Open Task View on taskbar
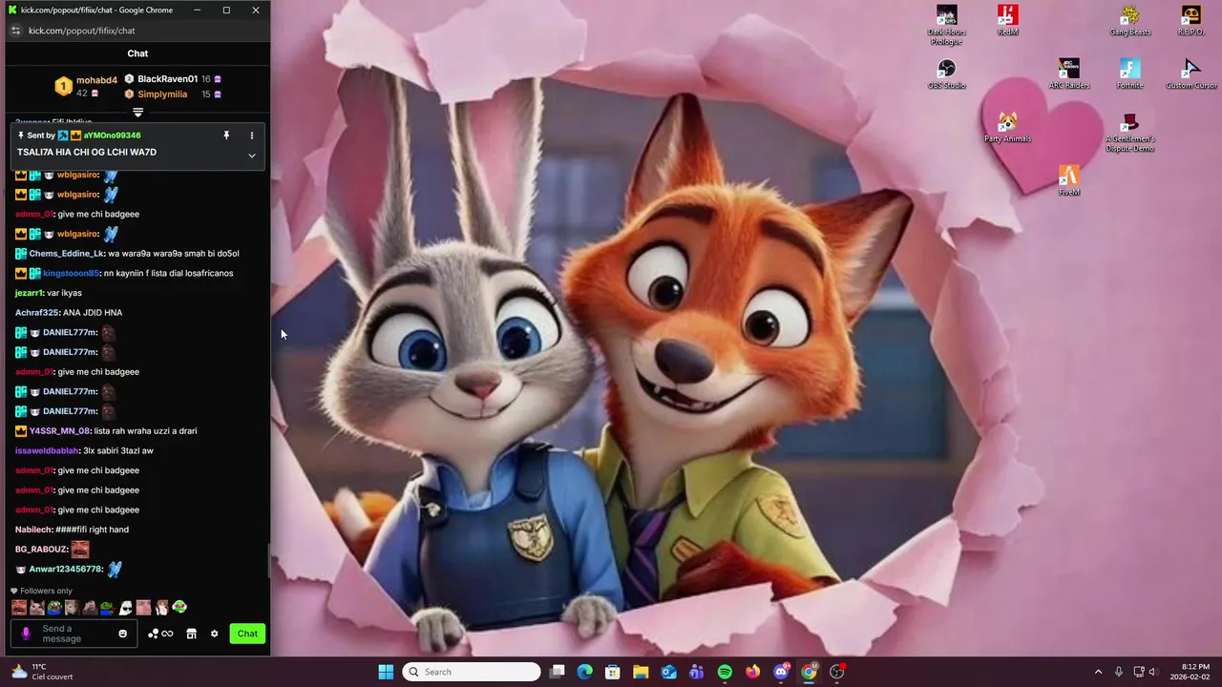Screen dimensions: 1222x687 [558, 672]
